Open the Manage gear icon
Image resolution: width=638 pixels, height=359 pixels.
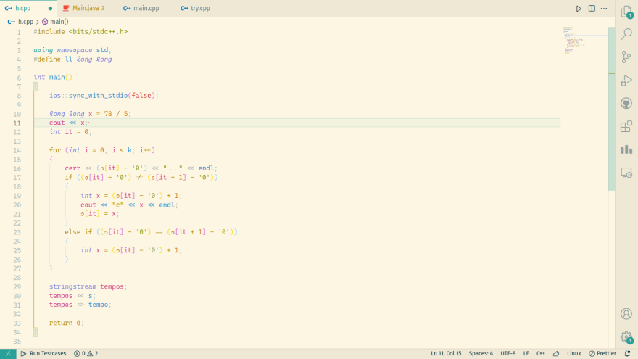(x=626, y=337)
